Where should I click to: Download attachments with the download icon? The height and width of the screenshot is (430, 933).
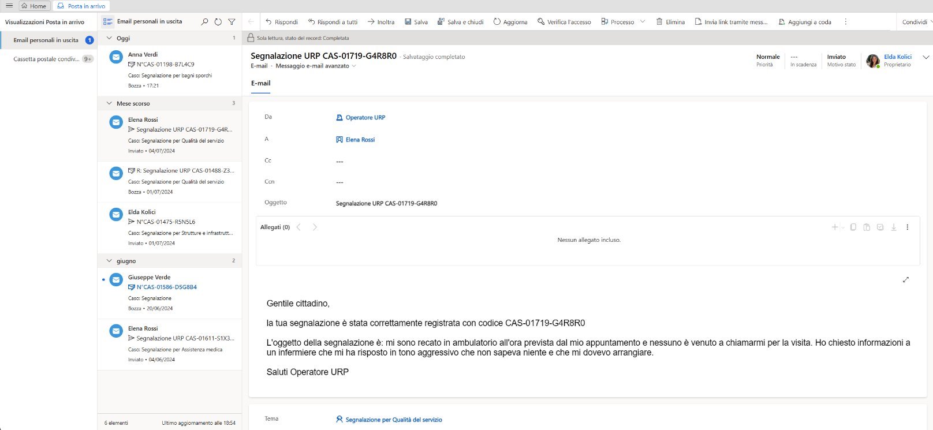(x=894, y=227)
